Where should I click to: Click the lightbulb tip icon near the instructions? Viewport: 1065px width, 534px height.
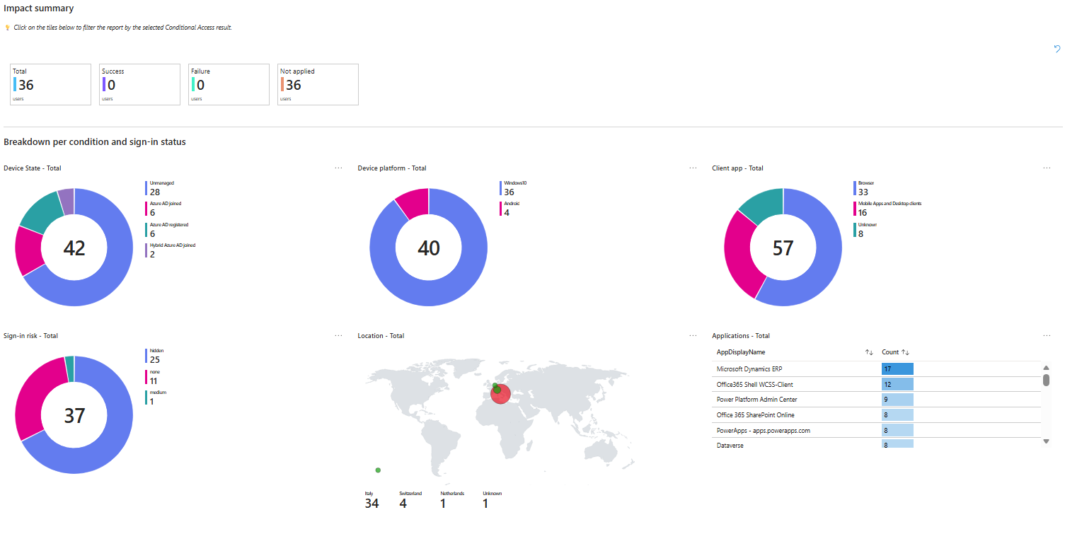coord(7,27)
